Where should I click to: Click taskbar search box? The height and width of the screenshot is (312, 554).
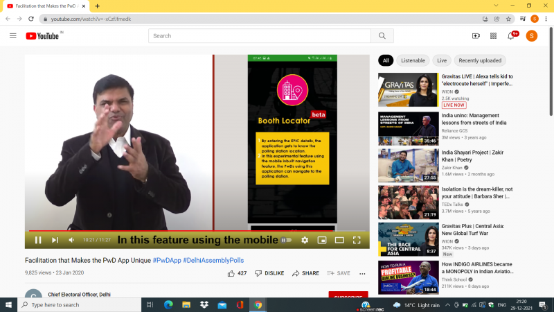[80, 304]
